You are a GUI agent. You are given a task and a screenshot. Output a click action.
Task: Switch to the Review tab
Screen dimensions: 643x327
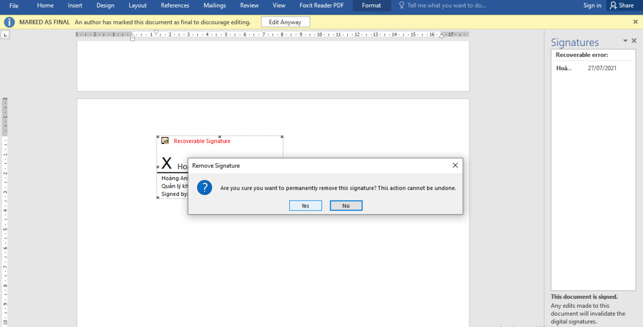coord(249,5)
